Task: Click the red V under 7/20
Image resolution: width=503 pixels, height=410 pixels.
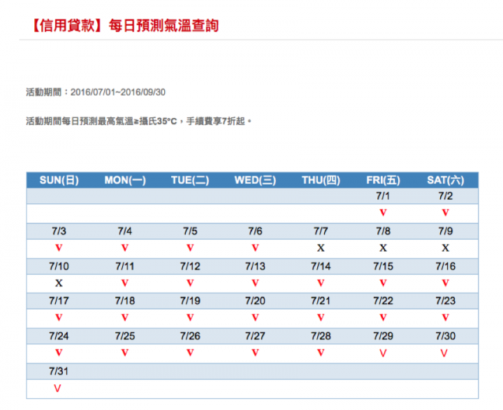Action: [x=256, y=318]
